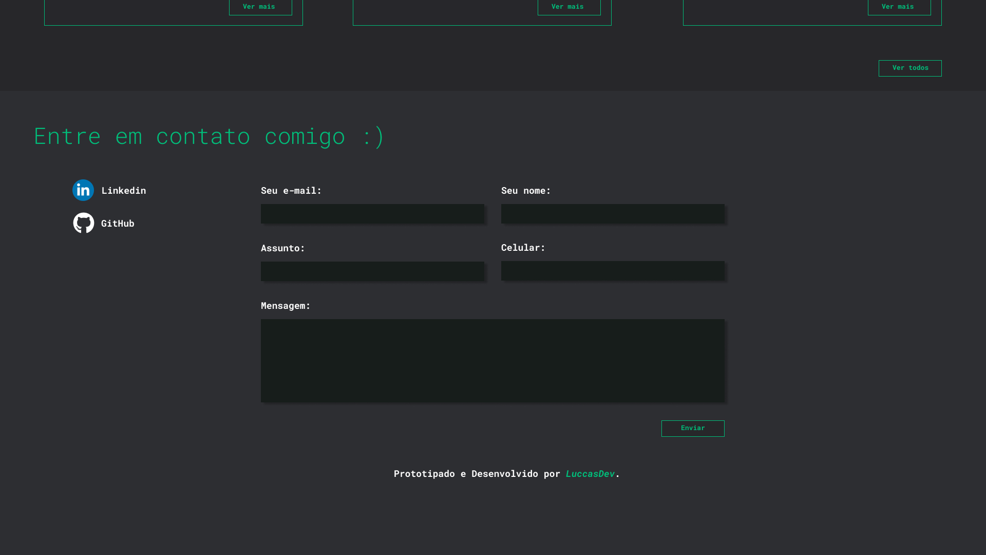986x555 pixels.
Task: Focus the Seu e-mail input field
Action: coord(372,214)
